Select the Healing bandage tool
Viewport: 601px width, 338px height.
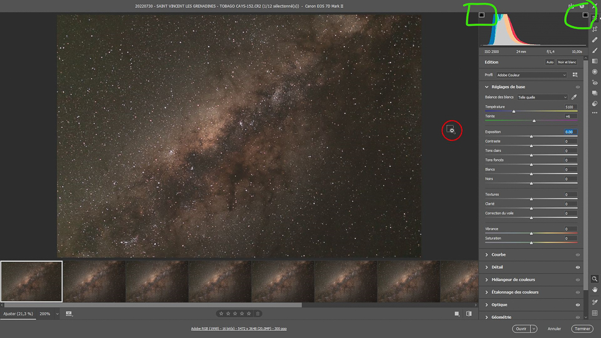click(594, 40)
